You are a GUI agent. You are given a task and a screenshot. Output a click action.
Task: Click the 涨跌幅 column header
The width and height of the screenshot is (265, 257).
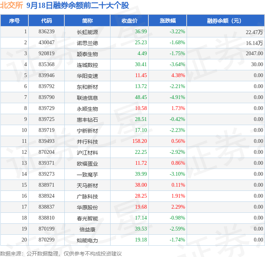point(168,20)
